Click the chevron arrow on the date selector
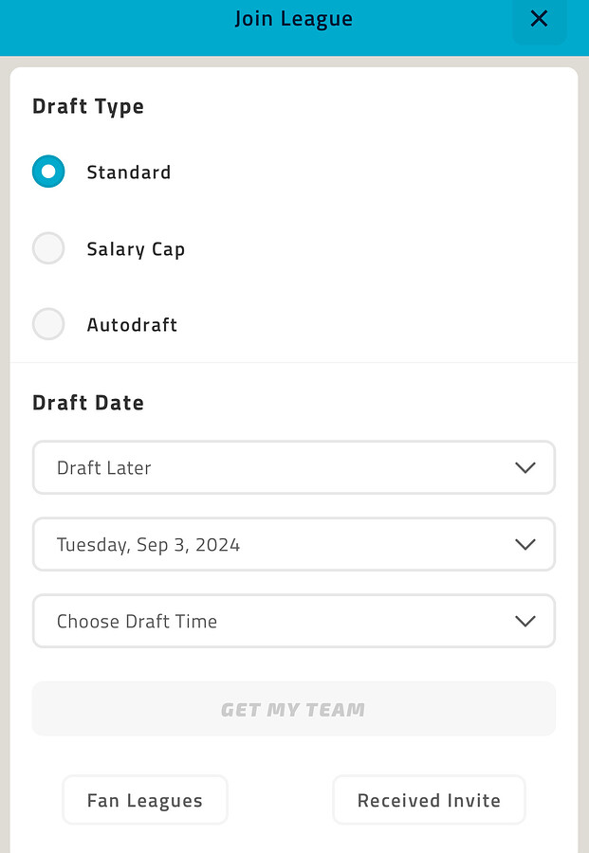589x853 pixels. coord(525,545)
